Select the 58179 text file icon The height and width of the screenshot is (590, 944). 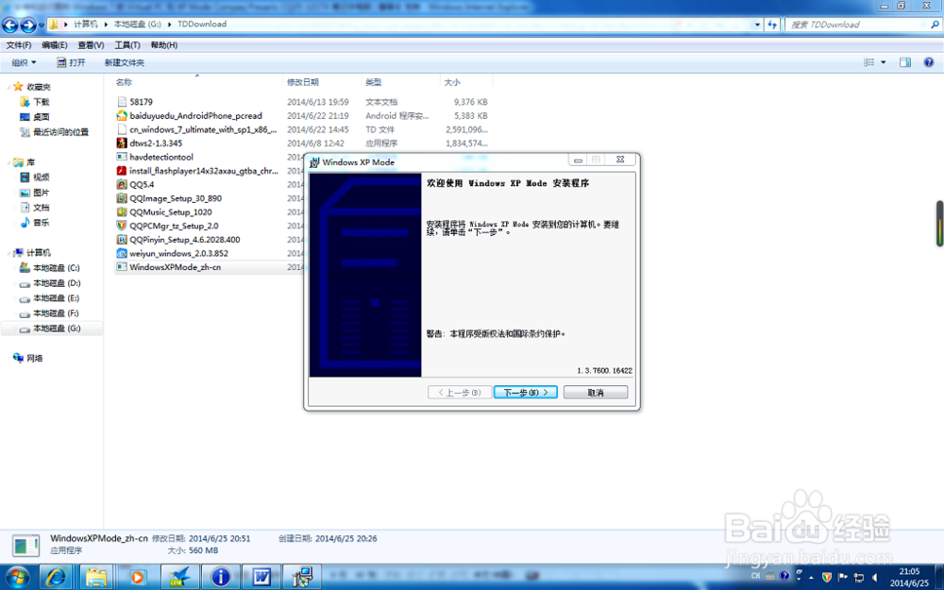pos(122,102)
